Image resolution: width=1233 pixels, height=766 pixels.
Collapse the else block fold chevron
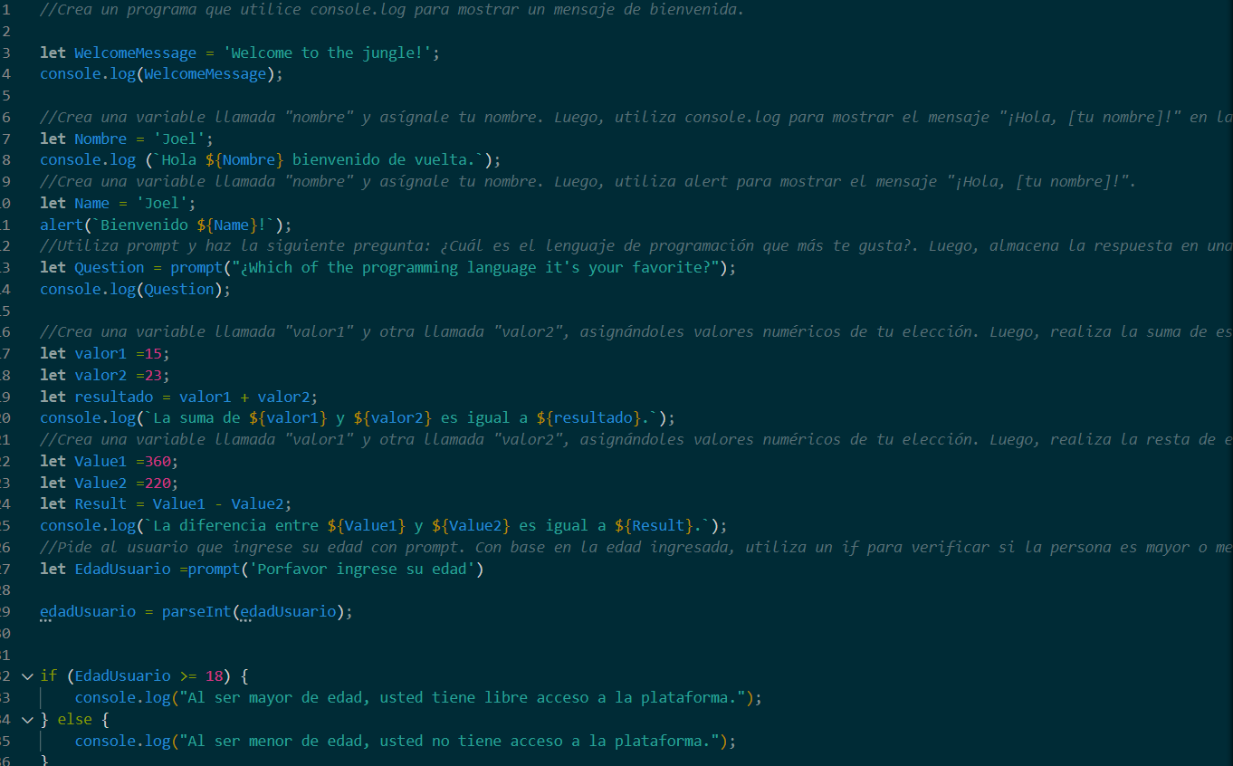click(x=26, y=720)
